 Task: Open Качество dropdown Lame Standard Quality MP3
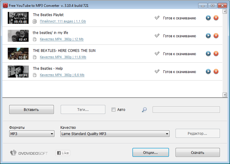[x=115, y=134]
